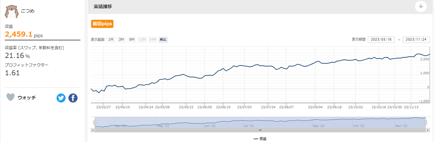434x142 pixels.
Task: Choose the disabled 12M range option
Action: pos(142,39)
